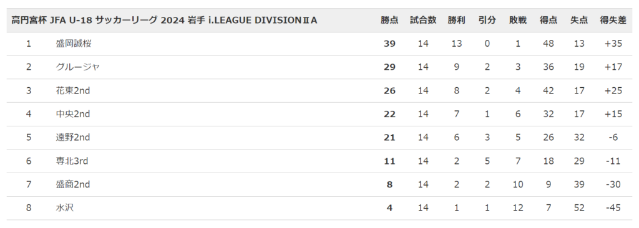Click the 得点 column header
Screen dimensions: 639x228
tap(548, 21)
